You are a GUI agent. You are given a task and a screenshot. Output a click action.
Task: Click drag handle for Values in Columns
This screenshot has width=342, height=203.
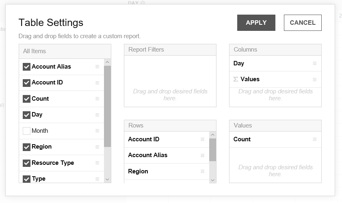tap(314, 80)
